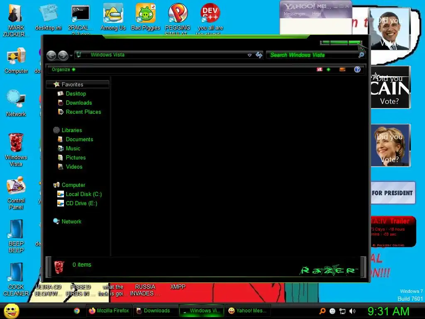The height and width of the screenshot is (319, 425).
Task: Go forward in the Explorer window
Action: (63, 55)
